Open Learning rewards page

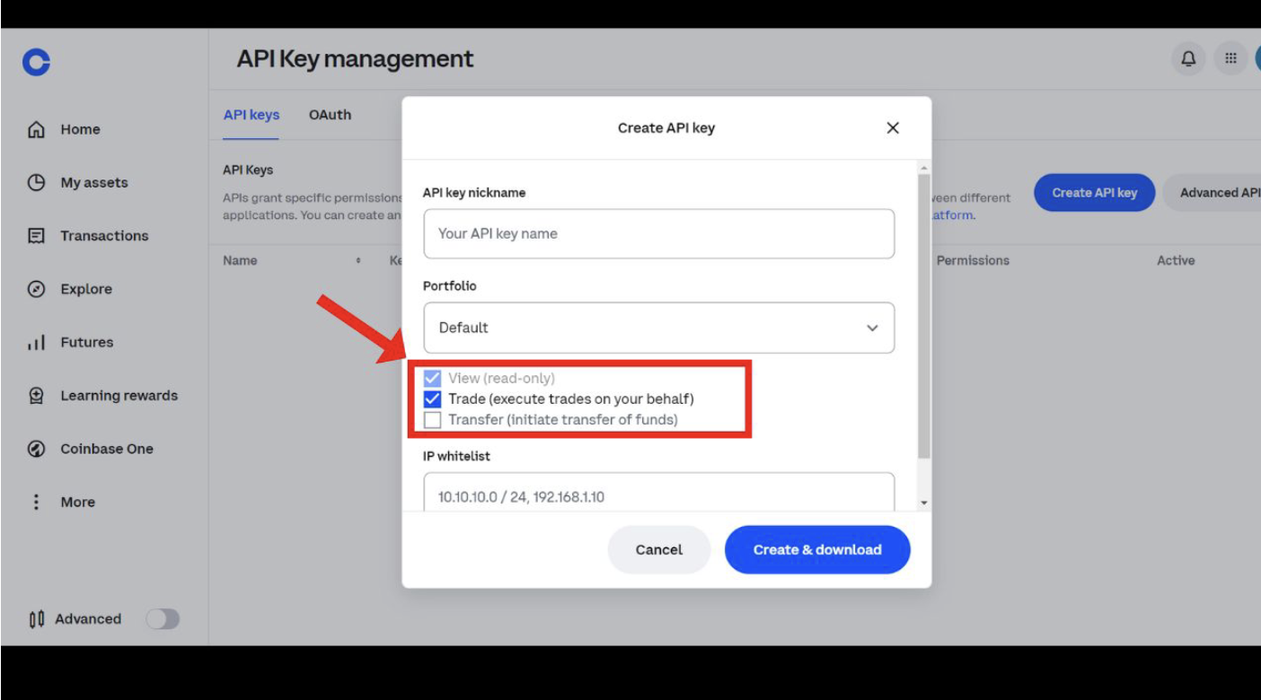pyautogui.click(x=119, y=396)
